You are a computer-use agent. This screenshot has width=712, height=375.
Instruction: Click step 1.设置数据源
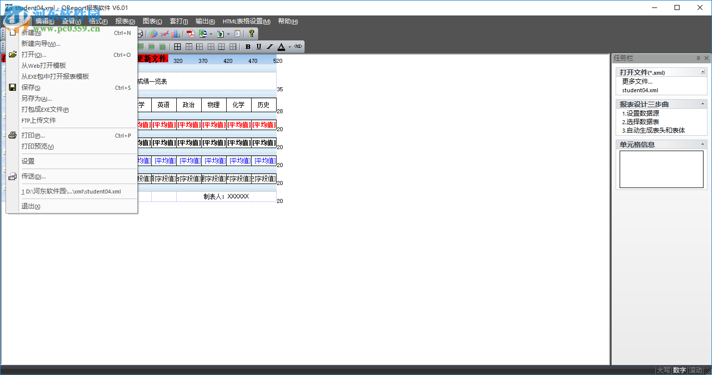(641, 113)
